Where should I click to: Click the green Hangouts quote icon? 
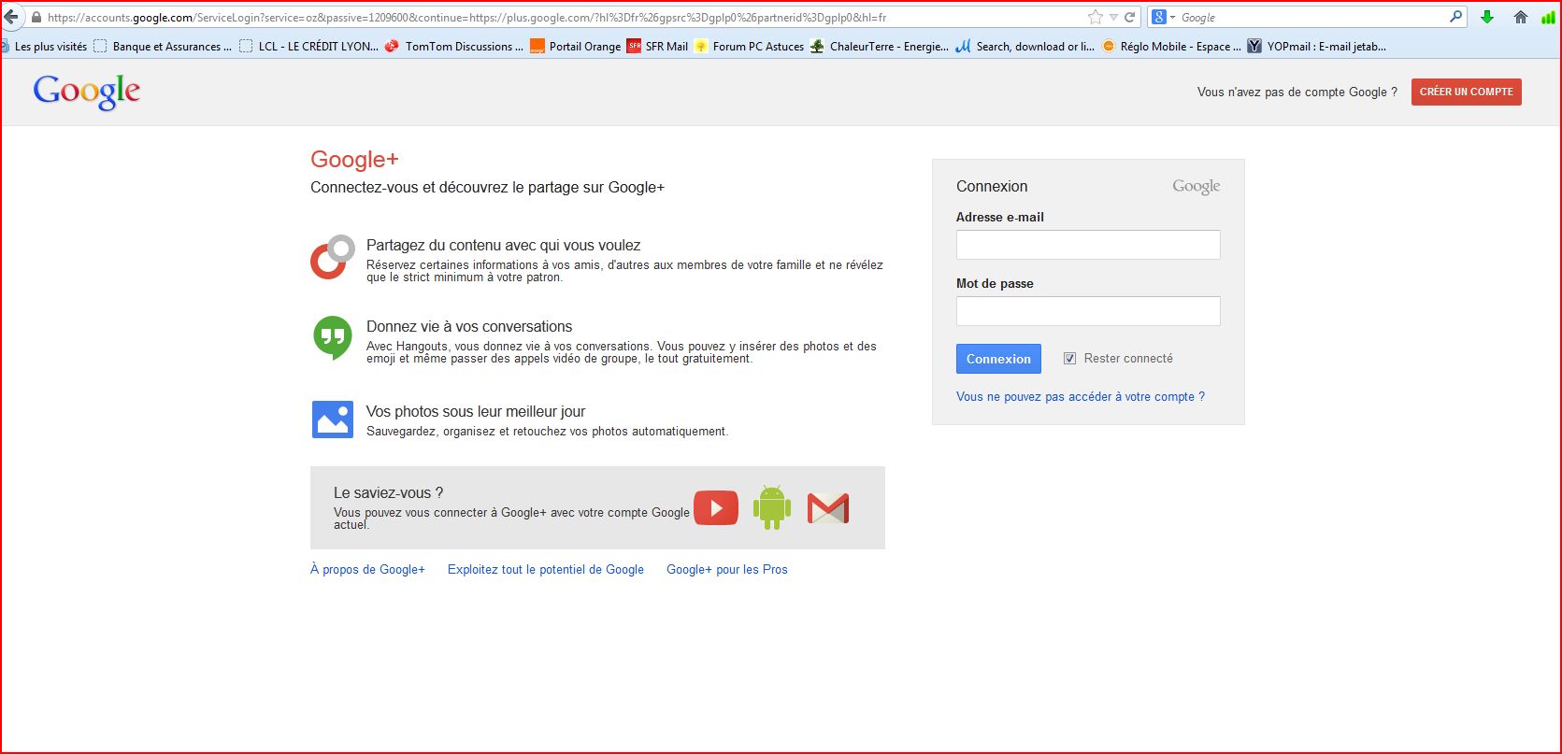click(333, 337)
